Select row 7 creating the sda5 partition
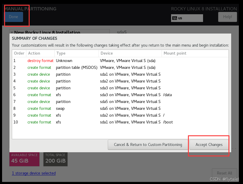The width and height of the screenshot is (243, 184). 120,101
